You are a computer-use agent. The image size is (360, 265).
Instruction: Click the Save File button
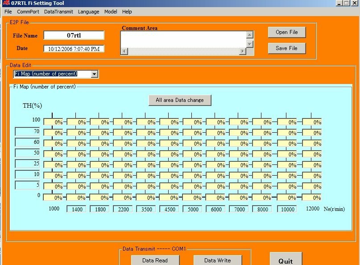pos(286,48)
